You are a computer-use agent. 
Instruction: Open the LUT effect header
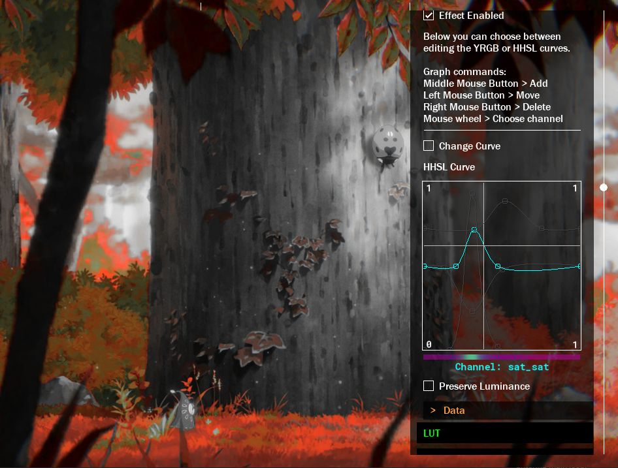tap(505, 433)
